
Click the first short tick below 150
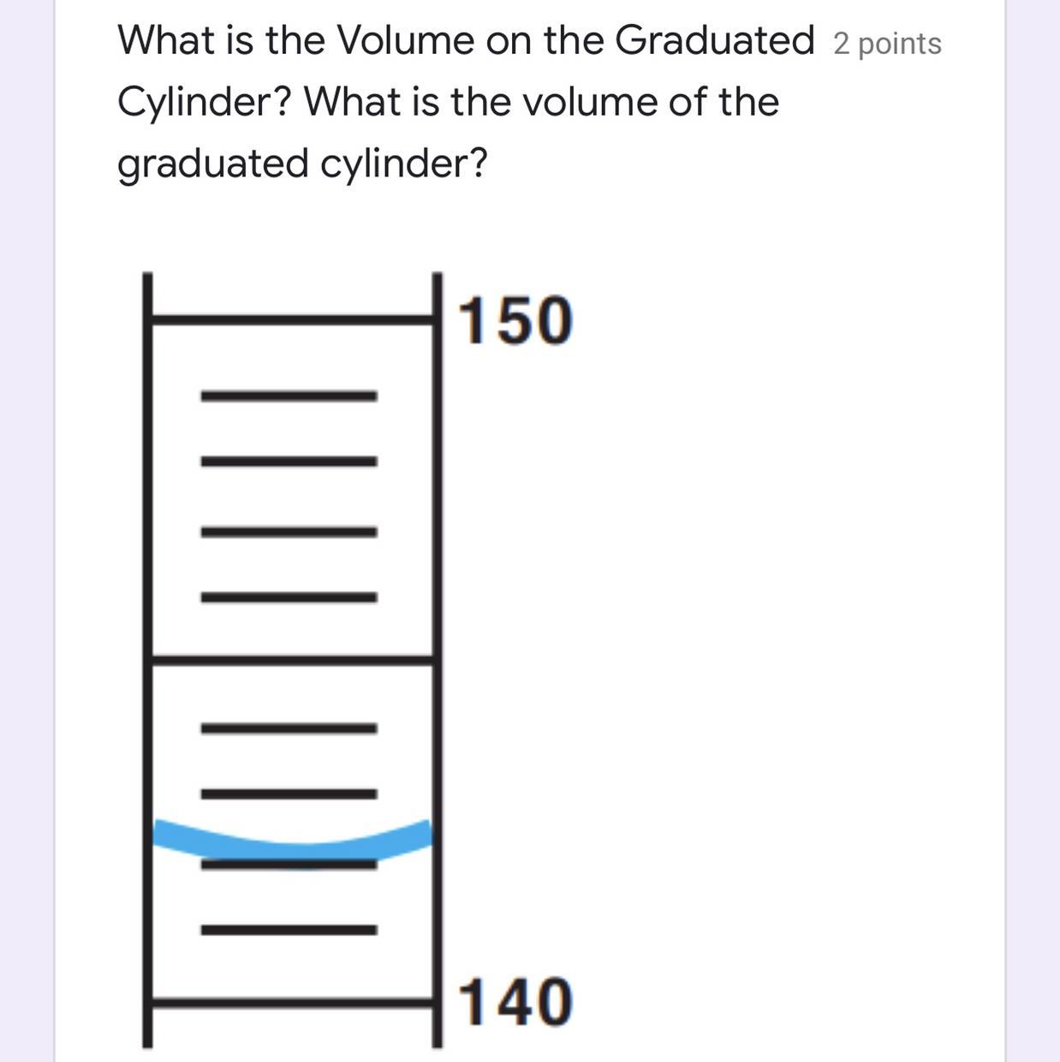coord(289,396)
